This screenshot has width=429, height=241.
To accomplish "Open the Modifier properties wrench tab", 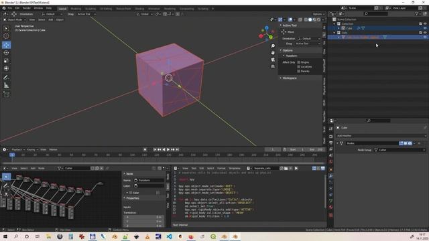I will tap(330, 175).
